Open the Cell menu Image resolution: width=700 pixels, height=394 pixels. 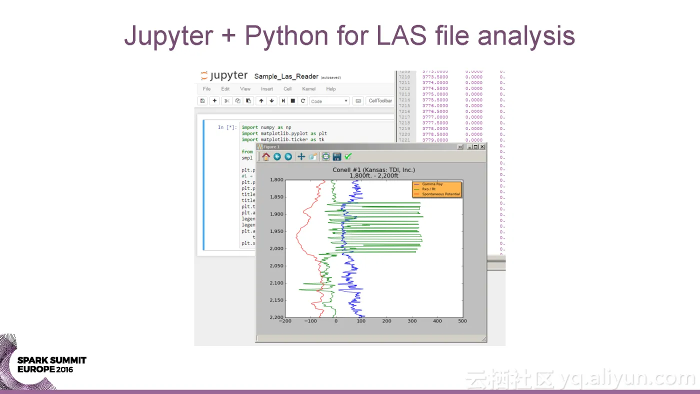[287, 89]
